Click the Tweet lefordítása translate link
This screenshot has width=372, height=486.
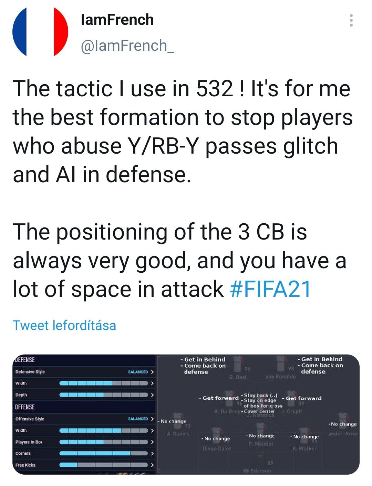(64, 325)
